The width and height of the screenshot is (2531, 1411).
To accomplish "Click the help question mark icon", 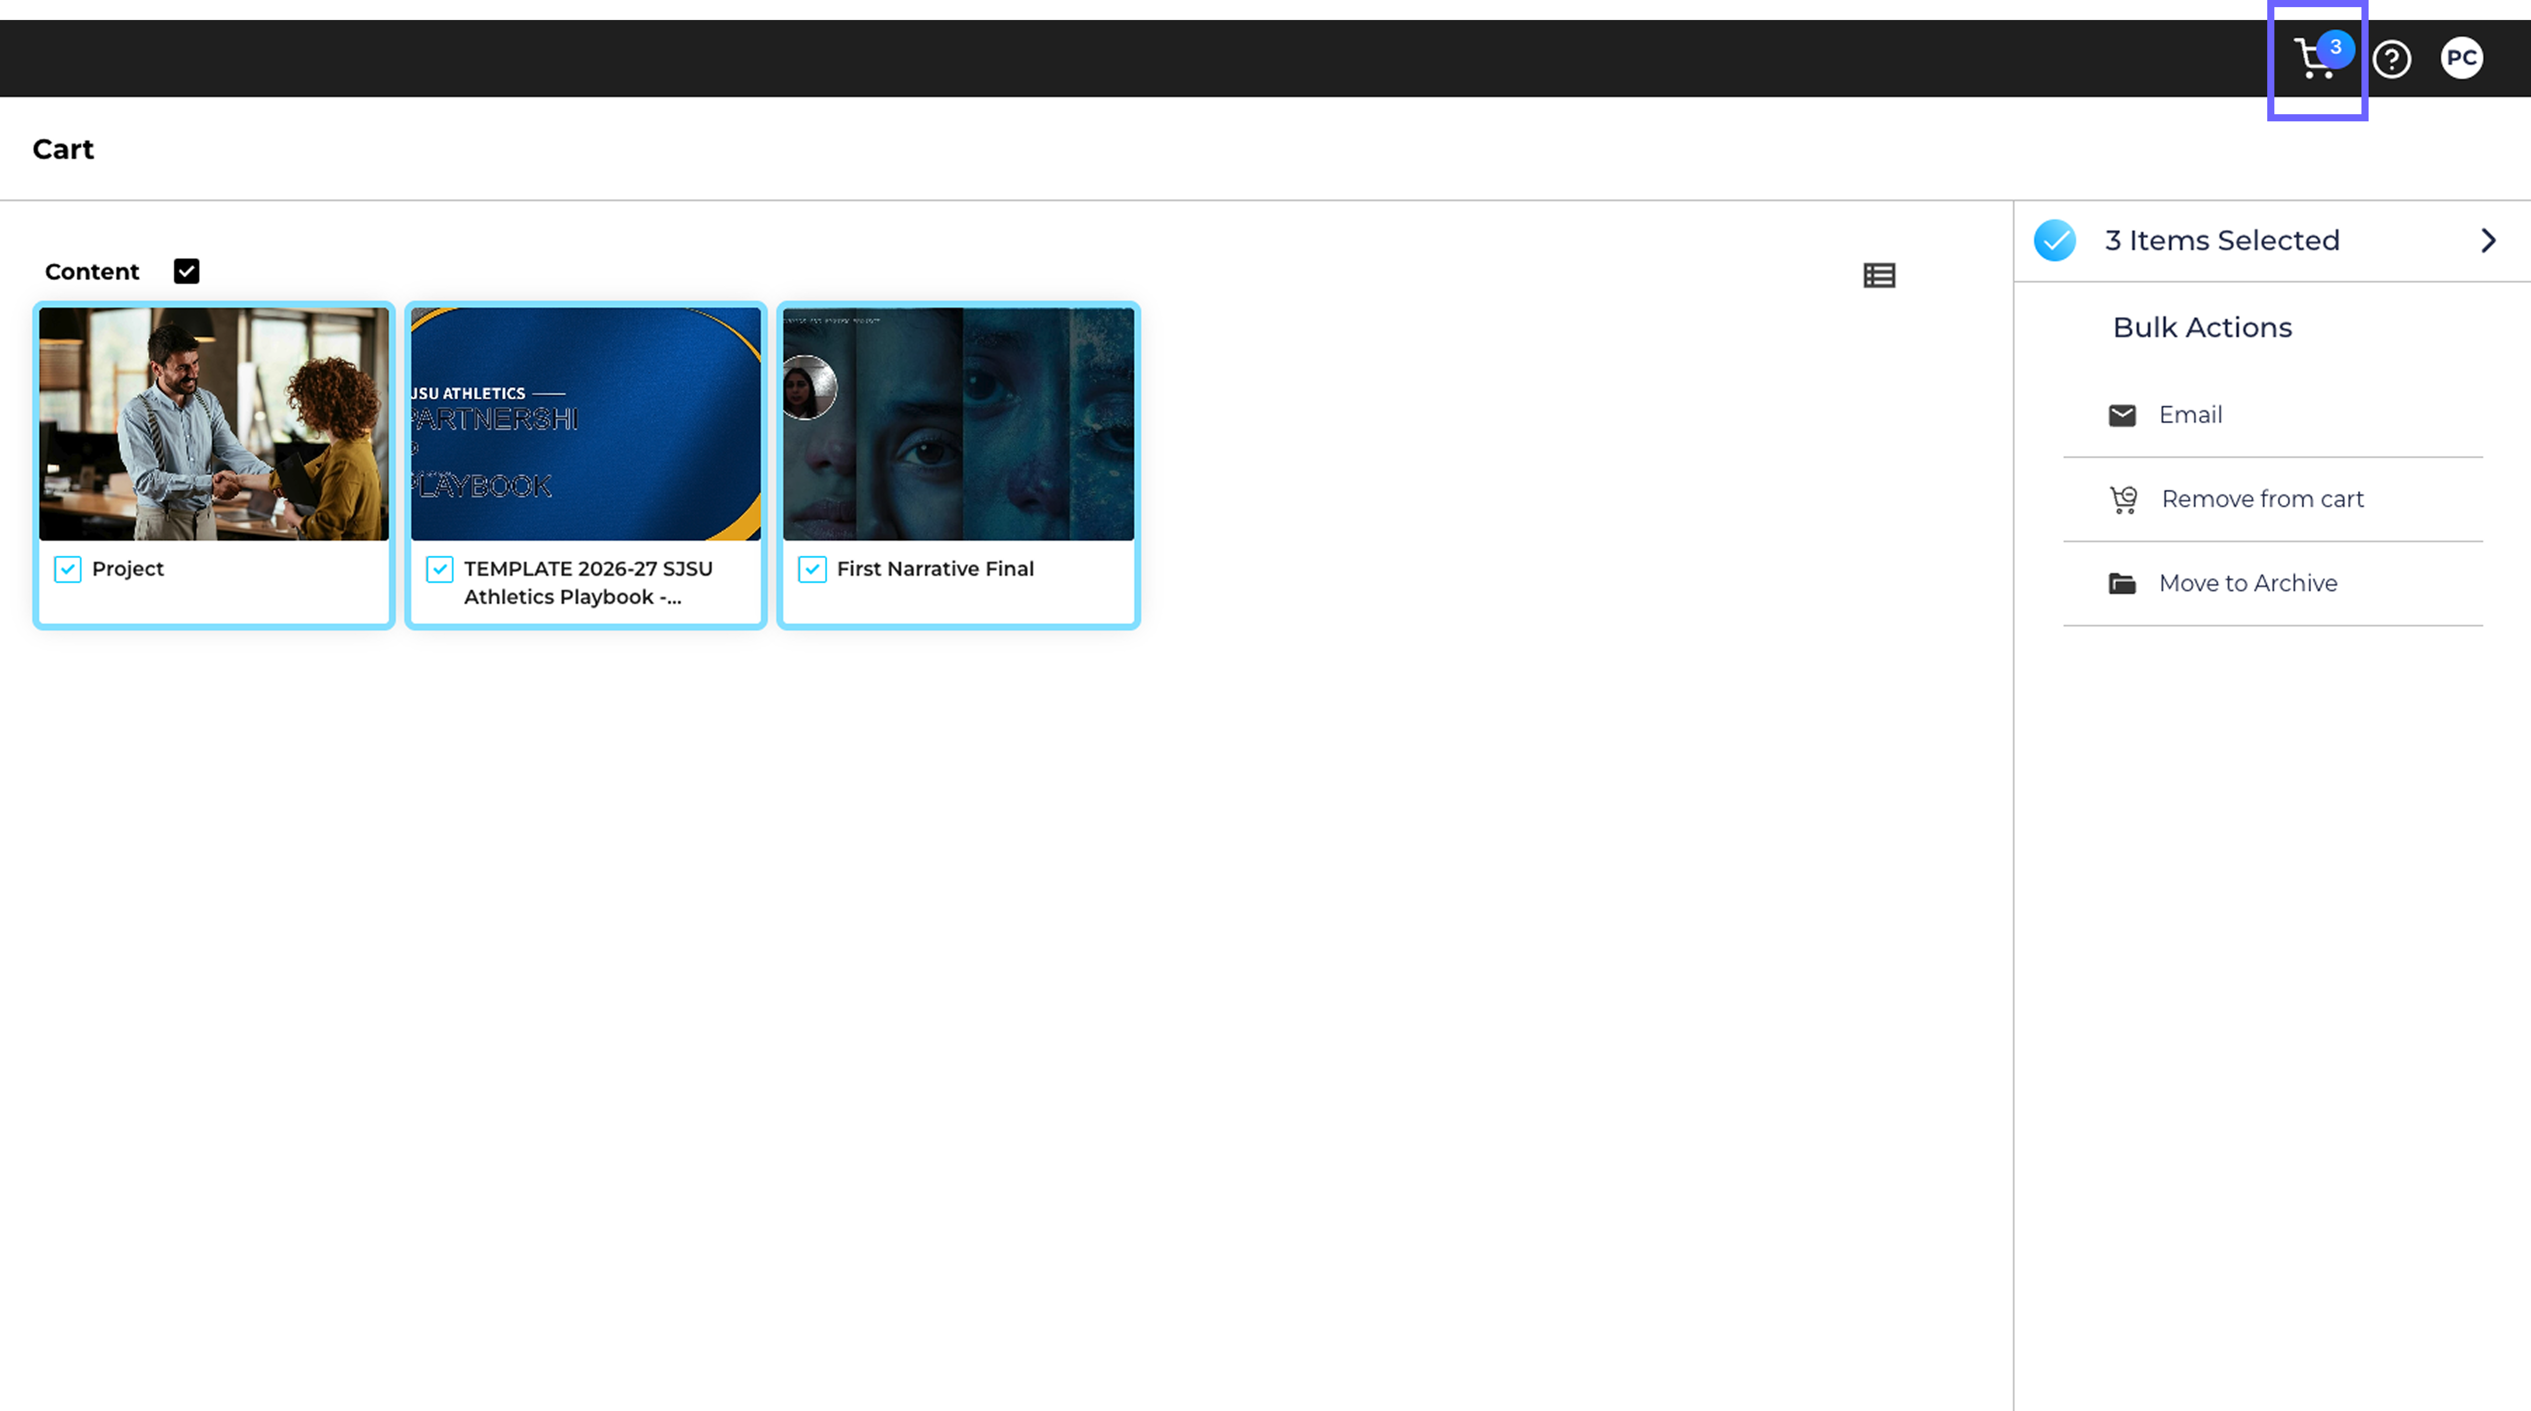I will 2391,59.
